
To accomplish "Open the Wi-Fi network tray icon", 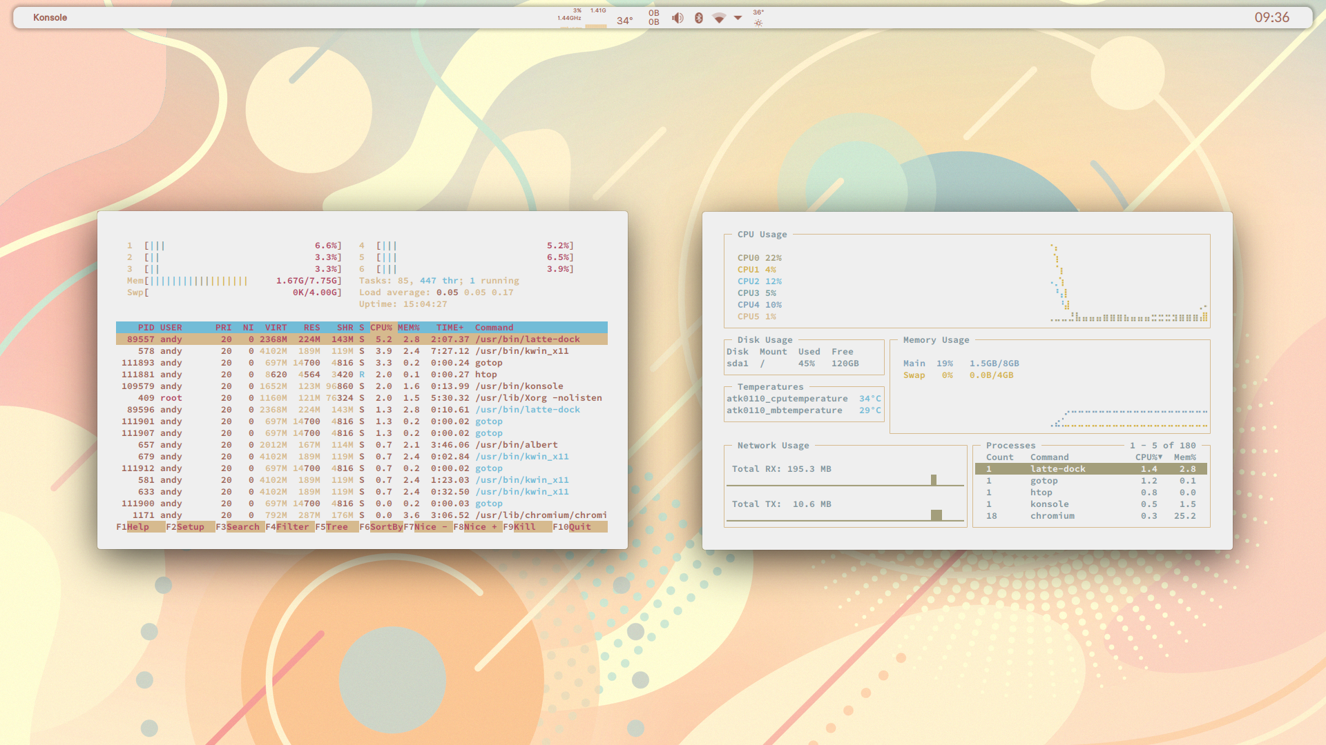I will (x=719, y=18).
